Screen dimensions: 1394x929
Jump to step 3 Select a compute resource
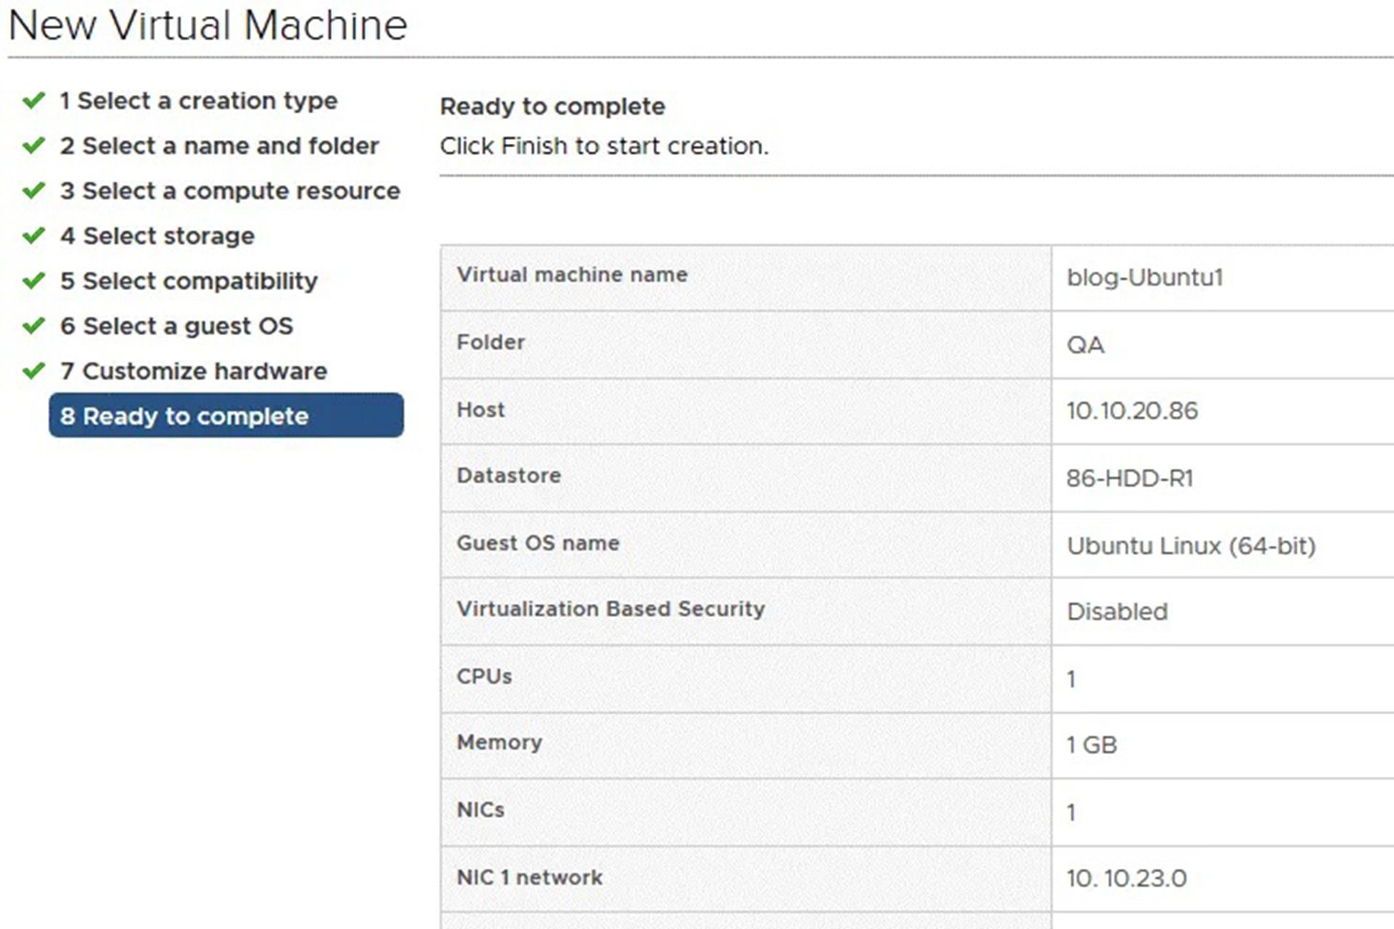click(x=229, y=191)
